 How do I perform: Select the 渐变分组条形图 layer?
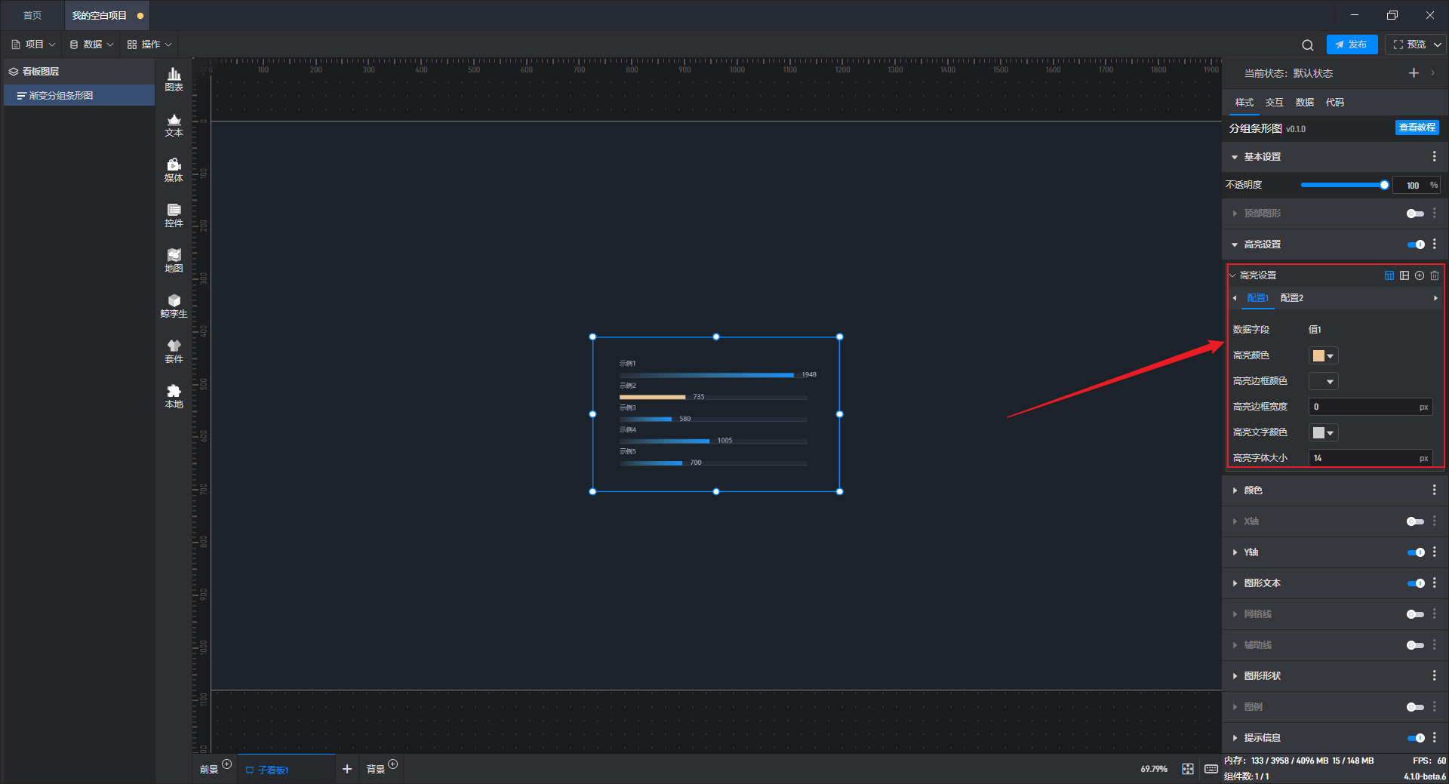click(x=79, y=96)
